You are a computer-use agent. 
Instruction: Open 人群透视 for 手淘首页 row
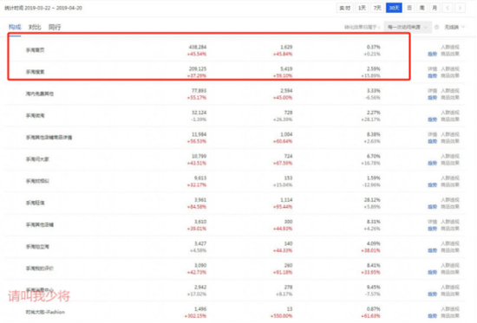tap(450, 47)
